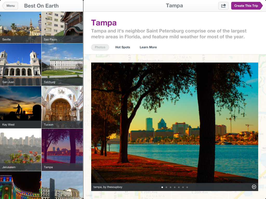Jump to the last photo pagination dot

(x=187, y=187)
